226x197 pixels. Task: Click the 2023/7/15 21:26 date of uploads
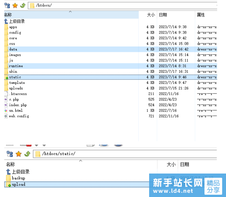click(174, 88)
